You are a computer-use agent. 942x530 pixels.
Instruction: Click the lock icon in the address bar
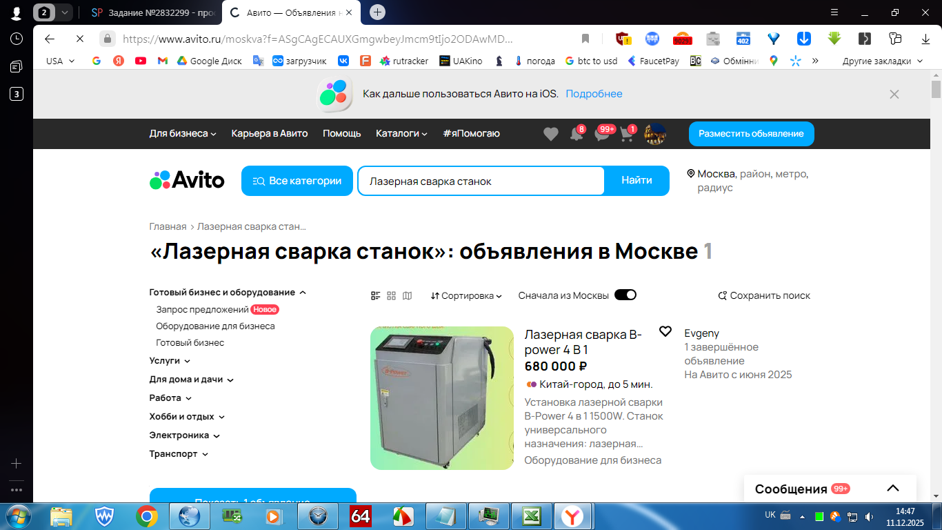[107, 39]
